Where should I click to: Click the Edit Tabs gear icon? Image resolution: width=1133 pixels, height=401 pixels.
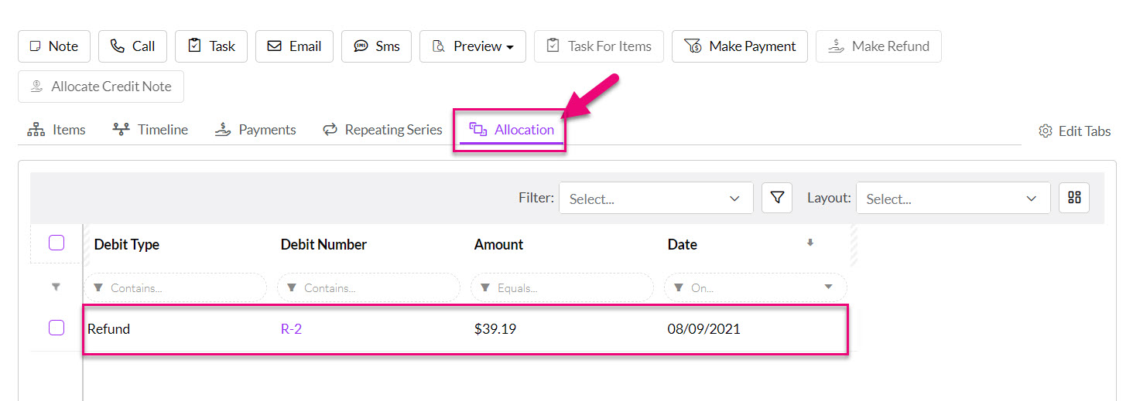1046,131
